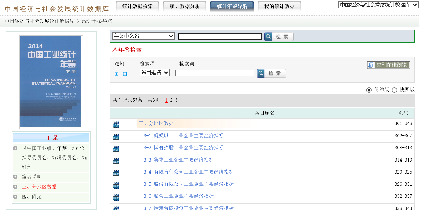
Task: Go to results page 3
Action: click(x=176, y=100)
